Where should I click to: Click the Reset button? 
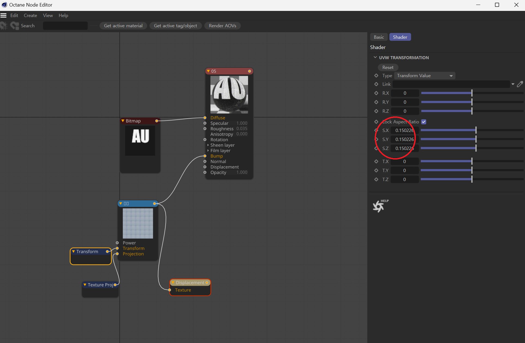(388, 67)
